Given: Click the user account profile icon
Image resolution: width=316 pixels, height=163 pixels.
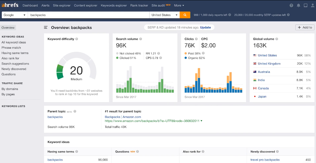Looking at the screenshot, I should (x=312, y=6).
